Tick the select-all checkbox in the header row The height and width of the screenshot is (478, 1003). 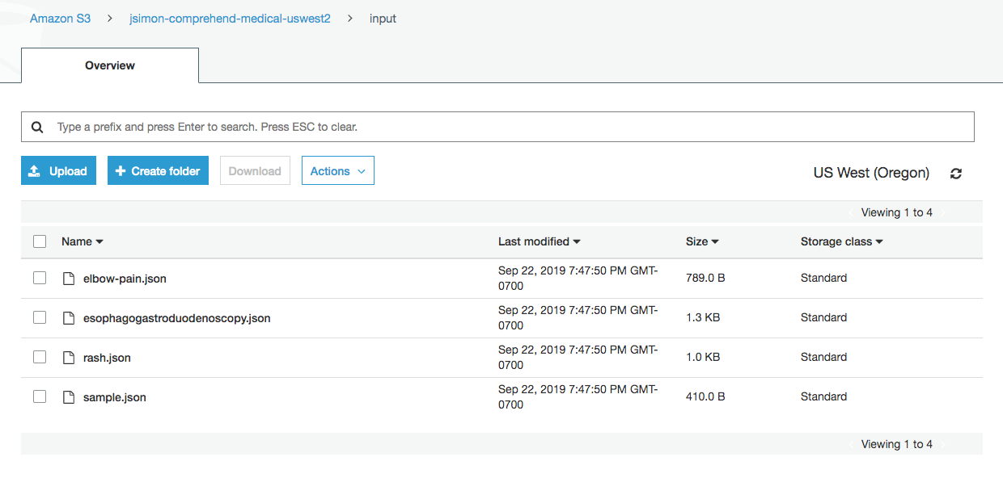pos(40,241)
